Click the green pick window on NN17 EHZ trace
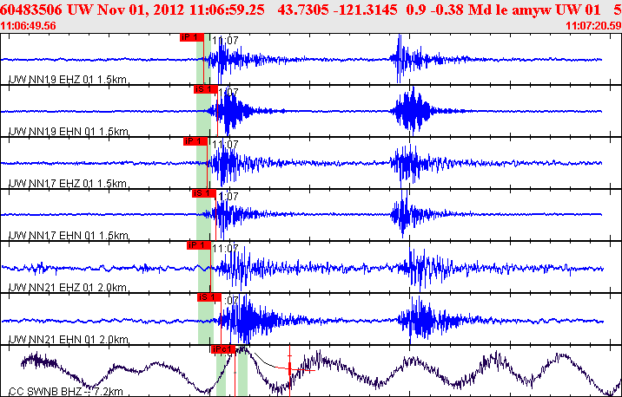This screenshot has width=622, height=397. (203, 163)
